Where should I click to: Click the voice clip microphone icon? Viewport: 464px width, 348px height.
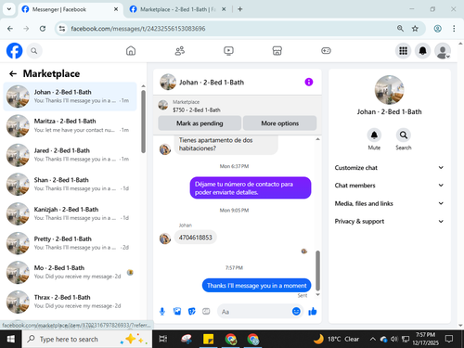[162, 311]
